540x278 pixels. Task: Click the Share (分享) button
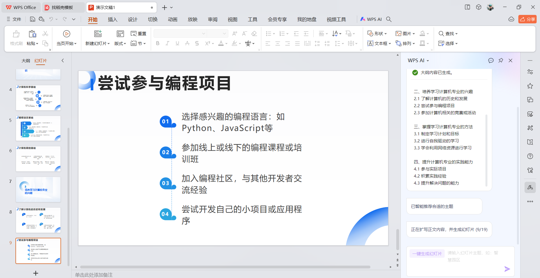527,19
